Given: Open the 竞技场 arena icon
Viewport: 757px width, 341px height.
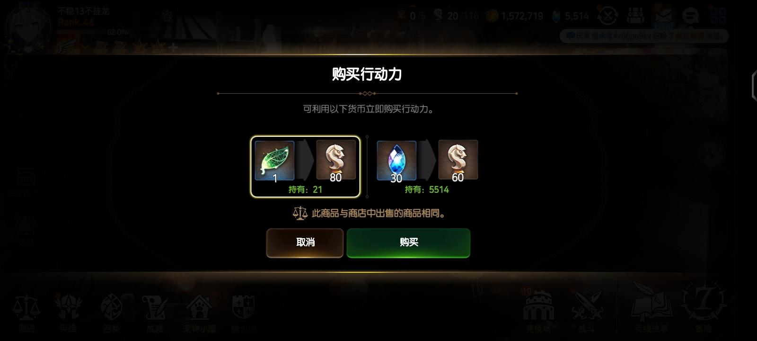Looking at the screenshot, I should click(x=538, y=310).
